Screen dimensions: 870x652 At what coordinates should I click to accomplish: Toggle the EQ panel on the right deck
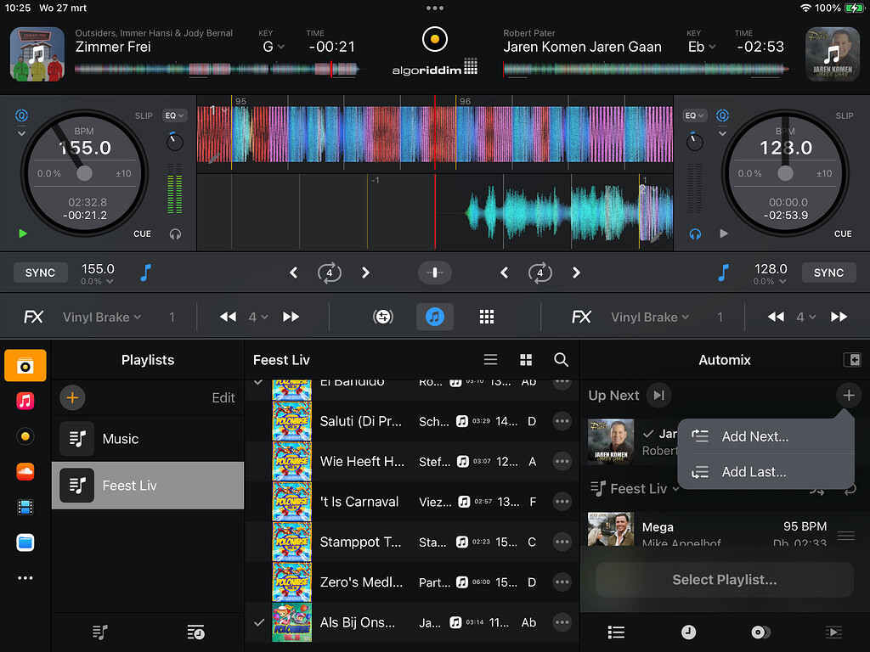(693, 115)
